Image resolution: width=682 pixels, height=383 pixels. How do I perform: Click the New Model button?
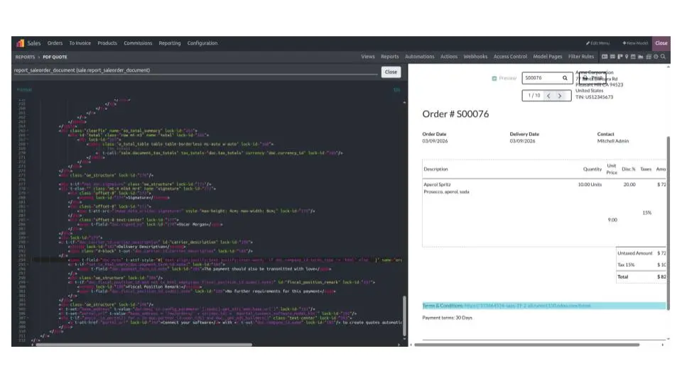[x=635, y=43]
